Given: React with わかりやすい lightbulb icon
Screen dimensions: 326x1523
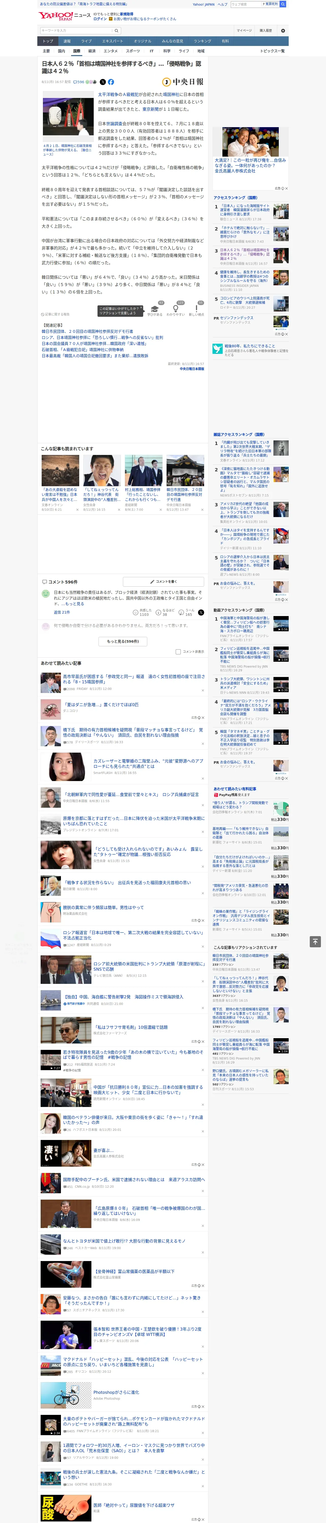Looking at the screenshot, I should click(x=176, y=308).
